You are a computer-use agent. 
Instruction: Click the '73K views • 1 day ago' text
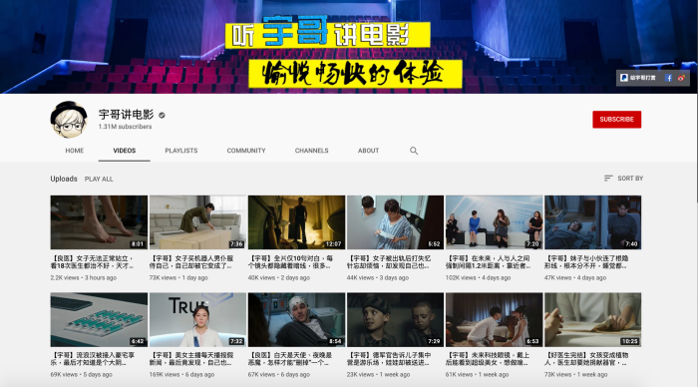[178, 277]
